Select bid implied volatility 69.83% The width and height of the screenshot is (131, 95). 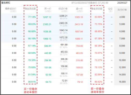32,24
